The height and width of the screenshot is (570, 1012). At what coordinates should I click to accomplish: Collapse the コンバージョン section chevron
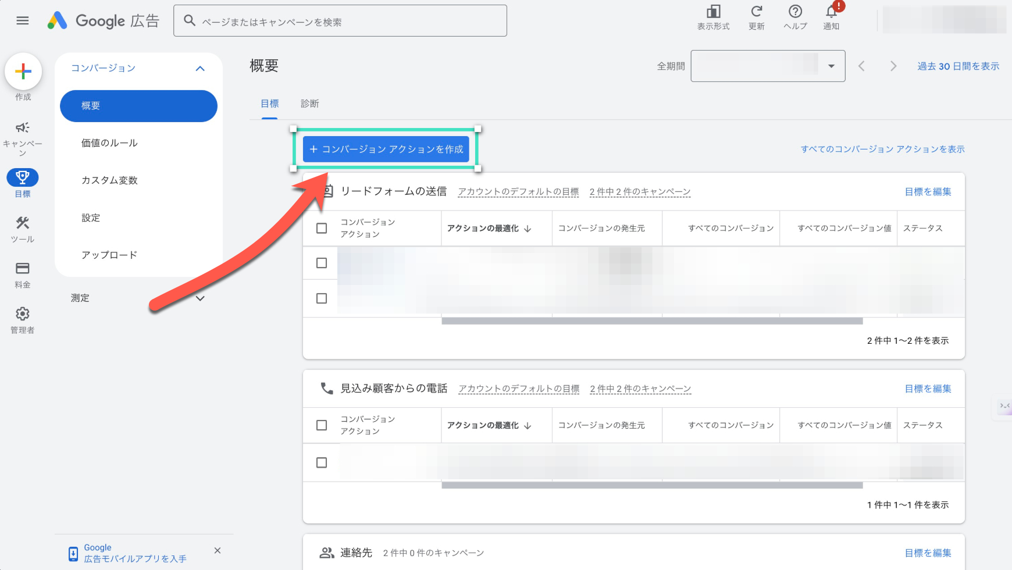click(200, 68)
